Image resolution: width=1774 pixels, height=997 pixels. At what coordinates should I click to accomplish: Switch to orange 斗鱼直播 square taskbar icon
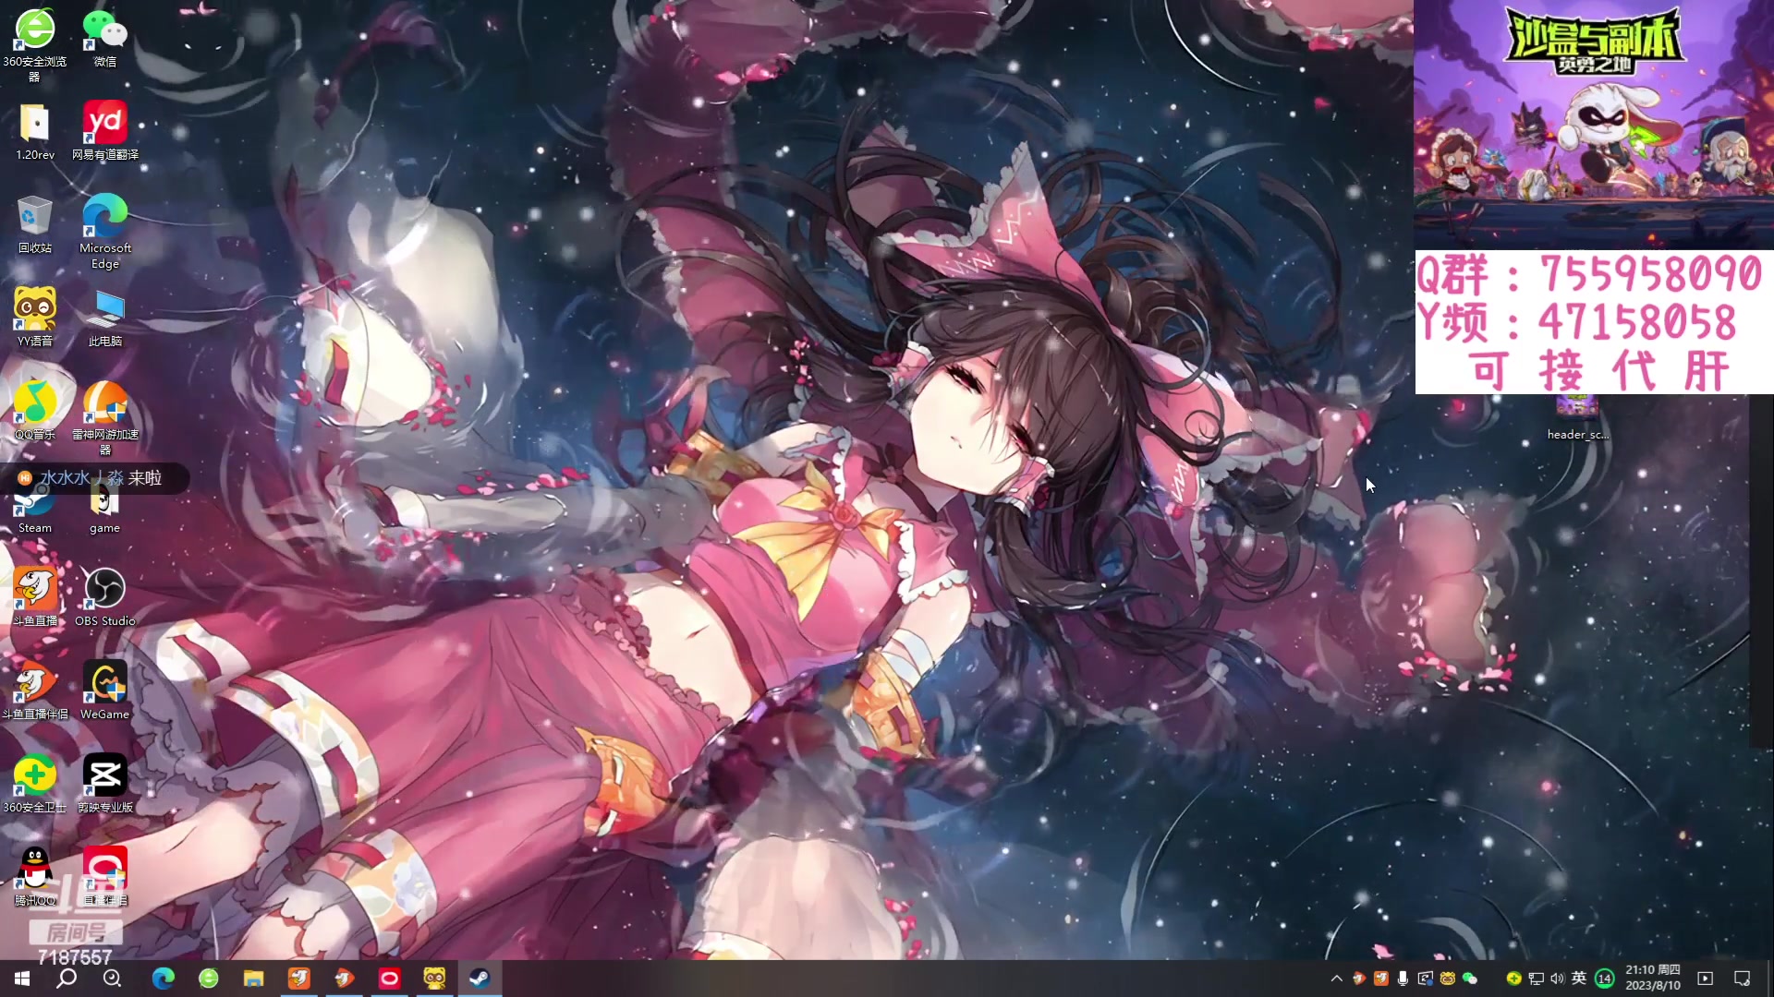(299, 979)
